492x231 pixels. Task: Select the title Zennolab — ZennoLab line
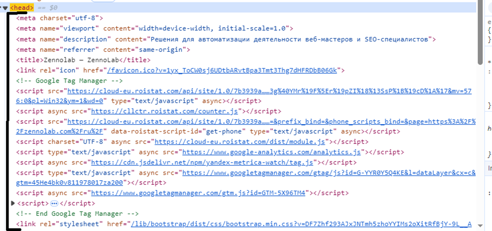(83, 60)
